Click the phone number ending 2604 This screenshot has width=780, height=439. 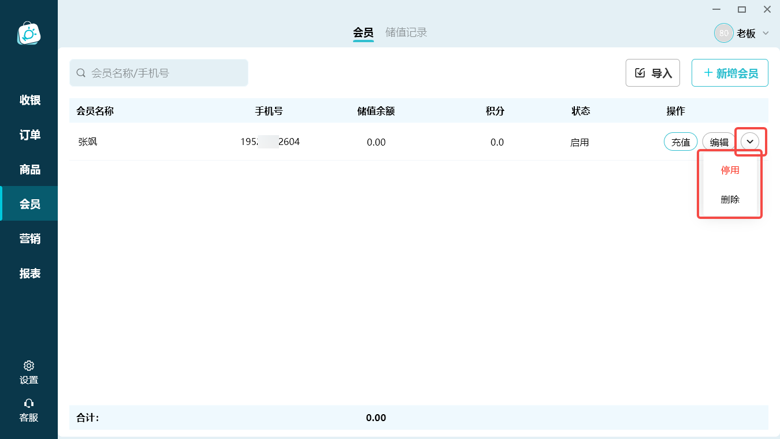tap(270, 142)
